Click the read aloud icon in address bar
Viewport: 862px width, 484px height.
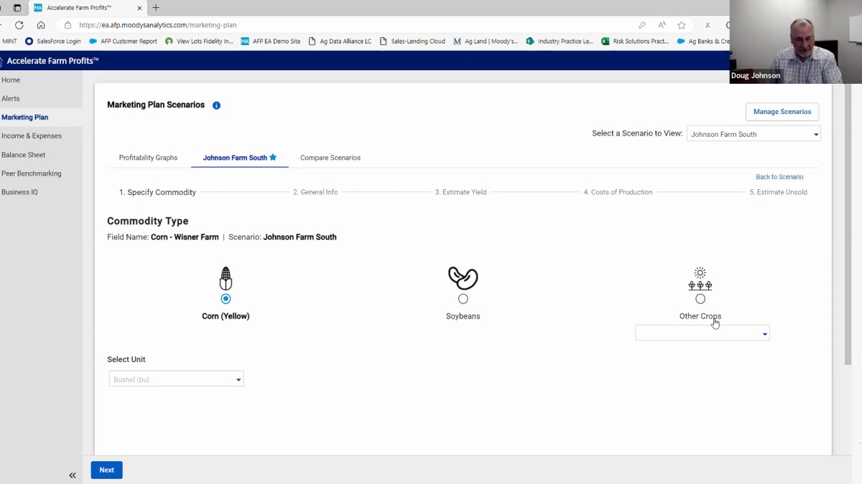point(662,24)
